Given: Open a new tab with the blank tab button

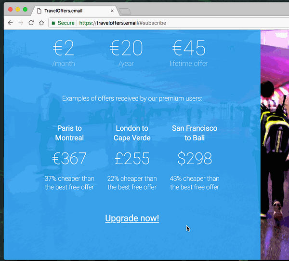Looking at the screenshot, I should pyautogui.click(x=125, y=12).
